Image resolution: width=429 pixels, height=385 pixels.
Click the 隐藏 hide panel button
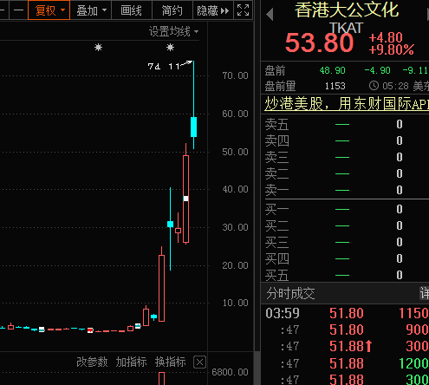(x=213, y=10)
